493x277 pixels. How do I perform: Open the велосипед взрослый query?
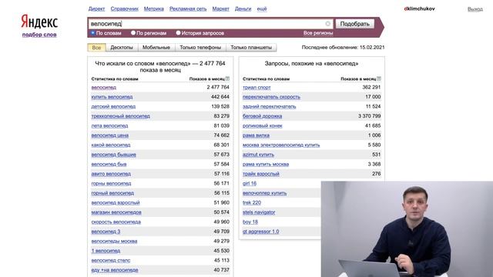pyautogui.click(x=116, y=202)
